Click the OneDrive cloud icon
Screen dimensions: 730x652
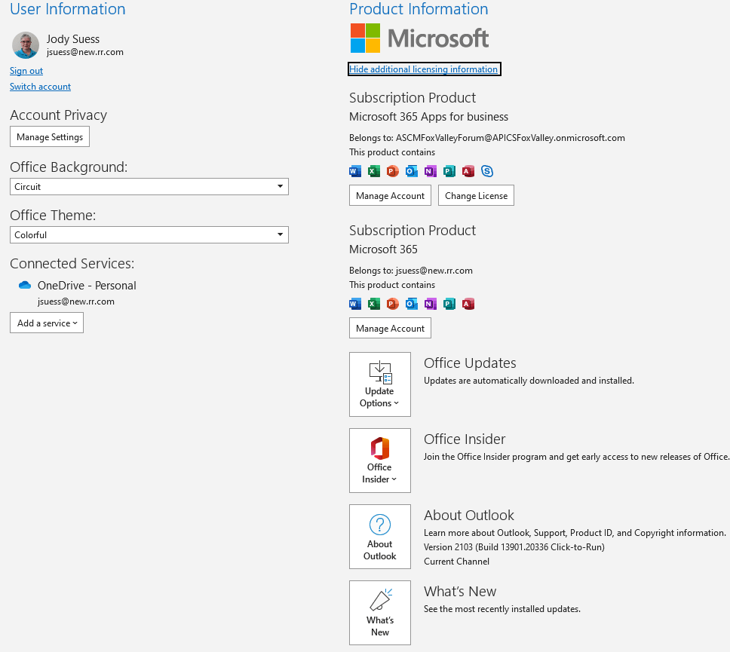[x=25, y=285]
